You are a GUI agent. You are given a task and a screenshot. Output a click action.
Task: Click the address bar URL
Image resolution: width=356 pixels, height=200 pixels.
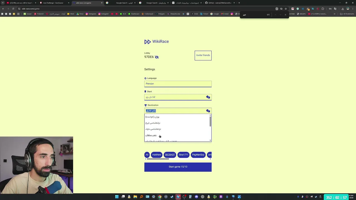pyautogui.click(x=31, y=9)
